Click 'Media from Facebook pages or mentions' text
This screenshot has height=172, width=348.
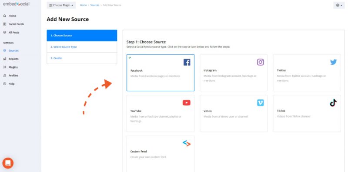tap(155, 76)
